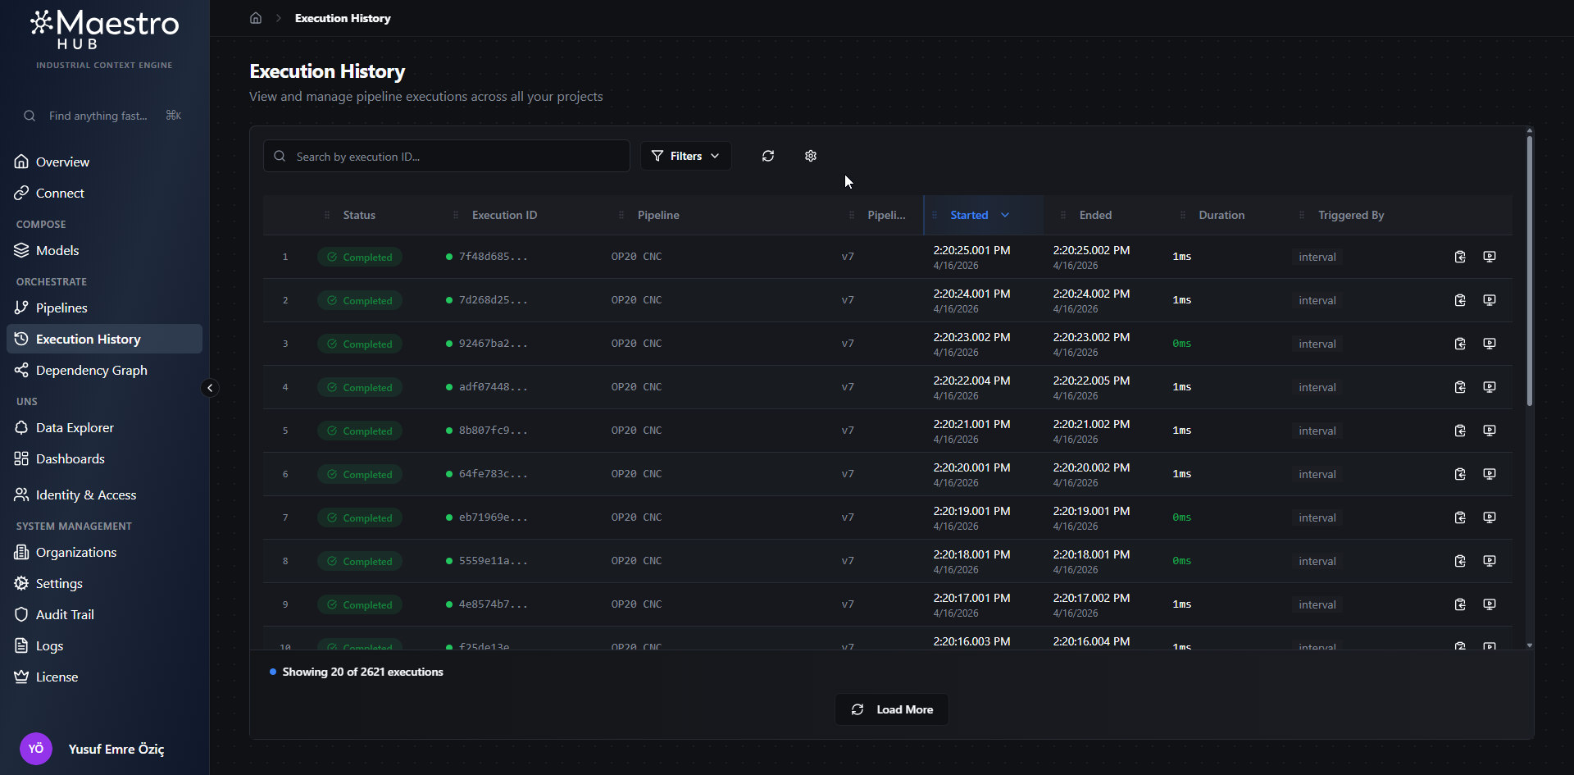Click the Ended column header
Viewport: 1574px width, 775px height.
1095,215
